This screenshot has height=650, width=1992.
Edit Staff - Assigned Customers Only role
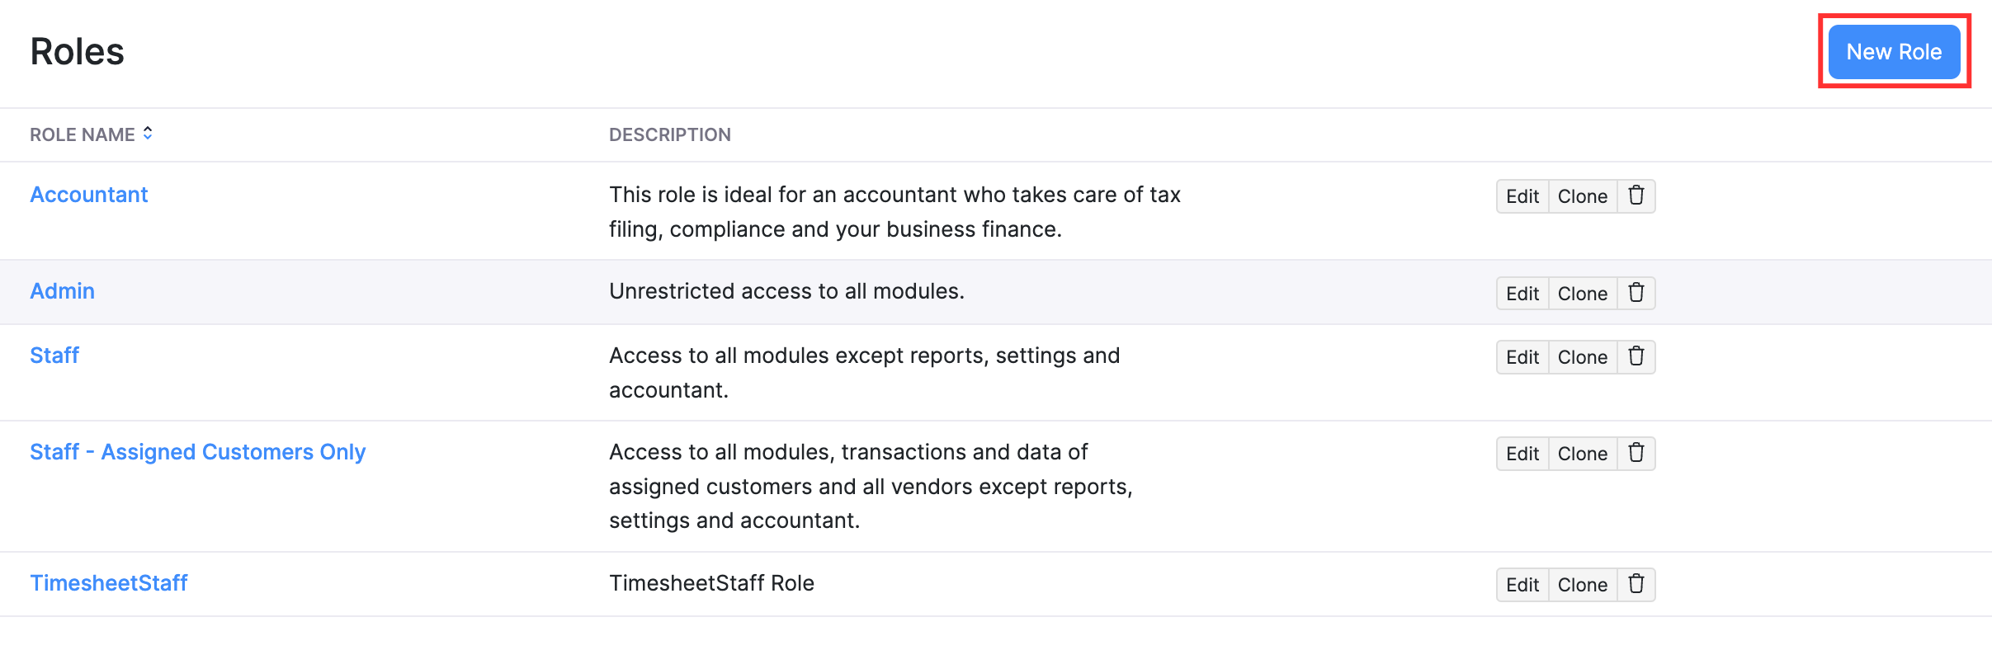pyautogui.click(x=1522, y=454)
